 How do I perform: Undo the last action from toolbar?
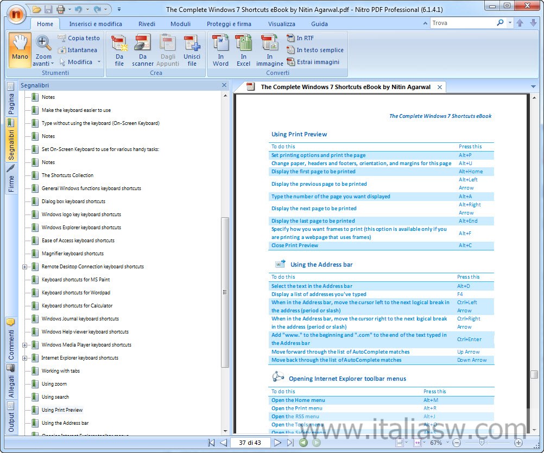tap(78, 9)
